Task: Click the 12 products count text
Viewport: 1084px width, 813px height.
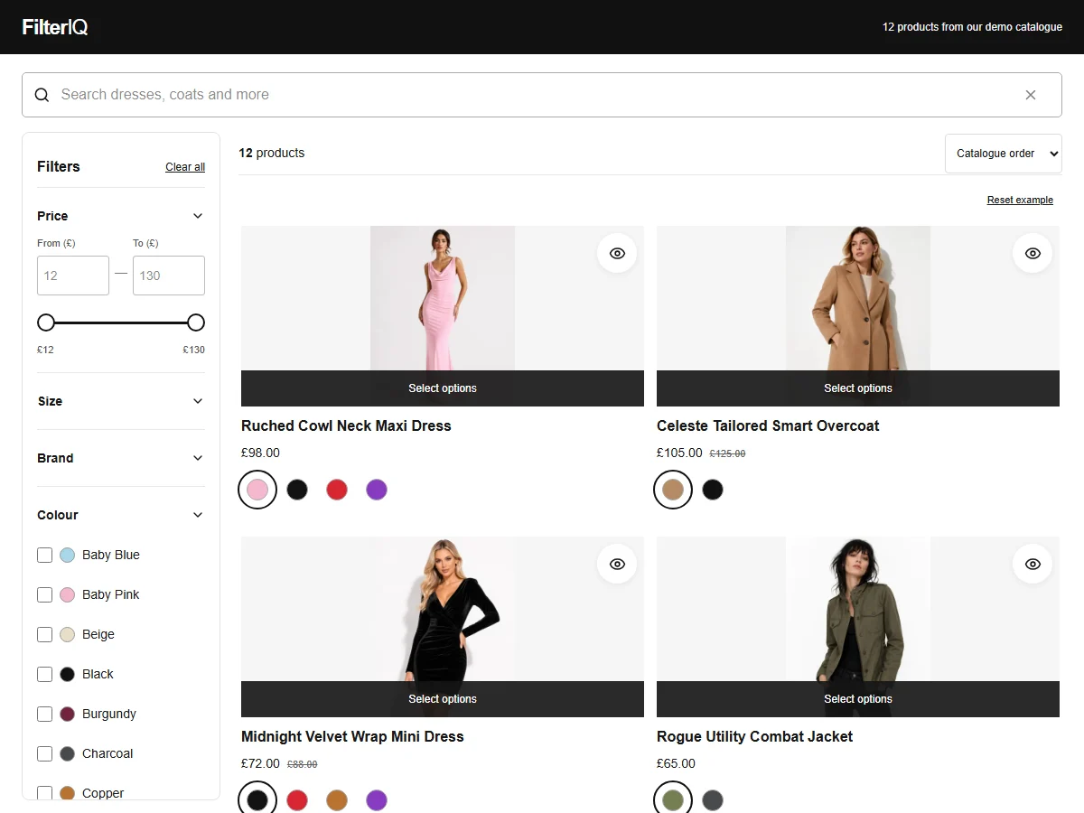Action: 272,153
